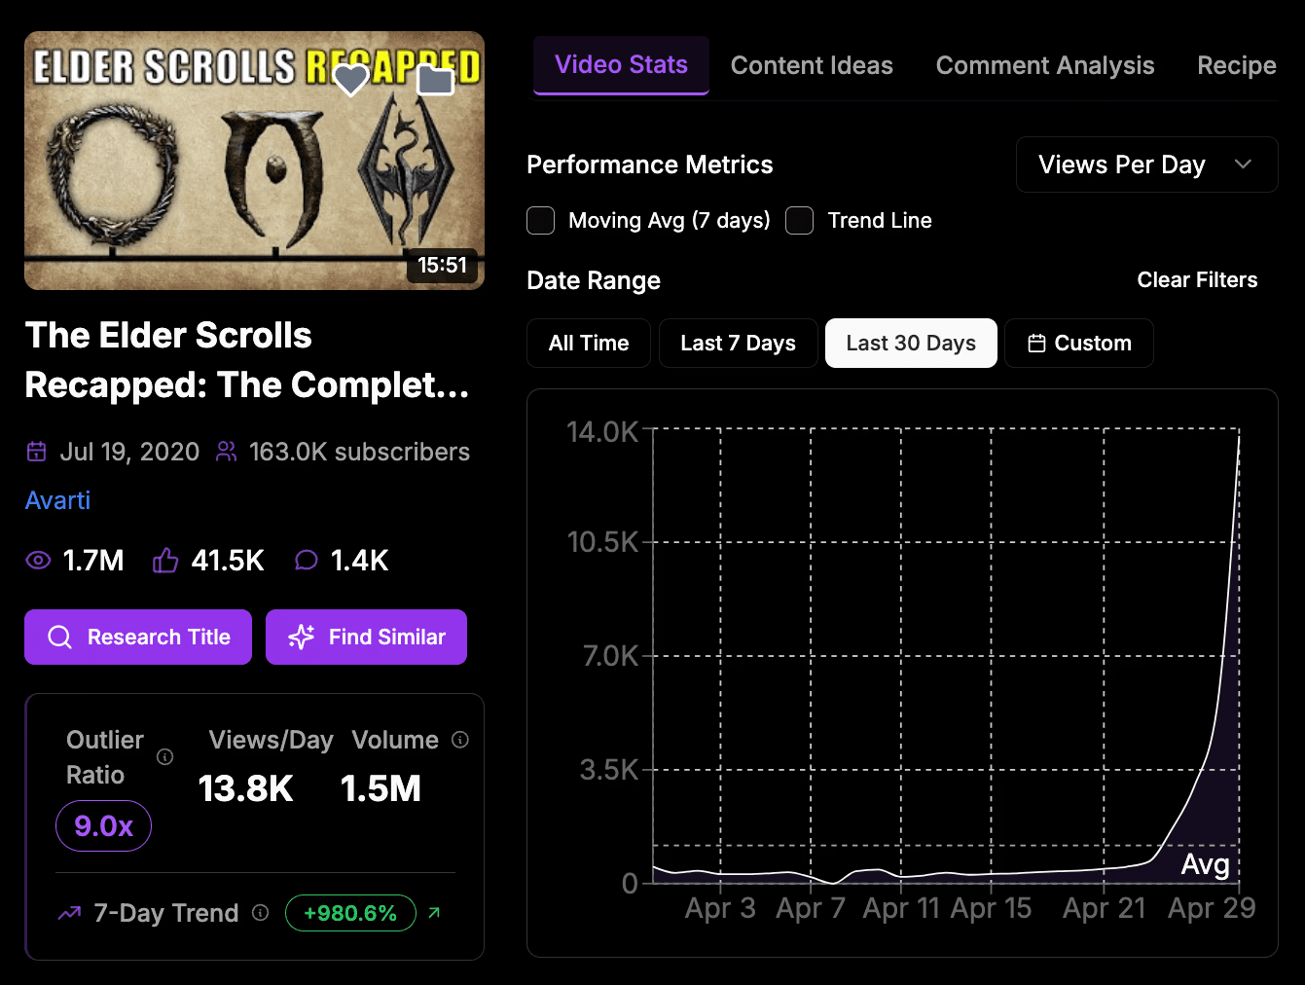Screen dimensions: 1305x985
Task: Click the comment bubble icon
Action: 306,560
